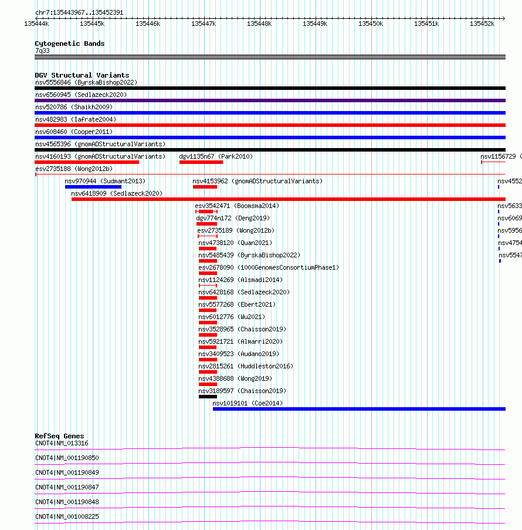Select the nsv520786 (Shaikh2009) variant label
522x530 pixels.
click(x=74, y=107)
